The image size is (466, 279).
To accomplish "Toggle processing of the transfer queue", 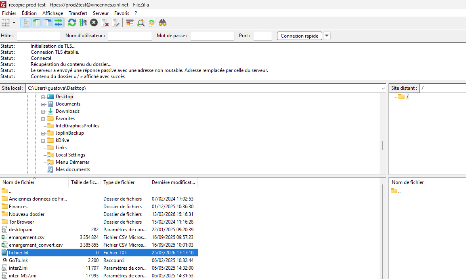I will [x=83, y=23].
